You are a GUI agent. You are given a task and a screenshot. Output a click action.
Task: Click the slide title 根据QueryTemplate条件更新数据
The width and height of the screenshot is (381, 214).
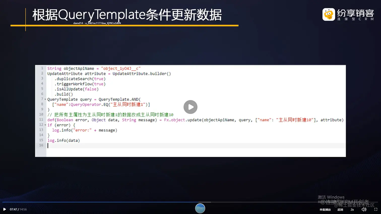point(127,15)
